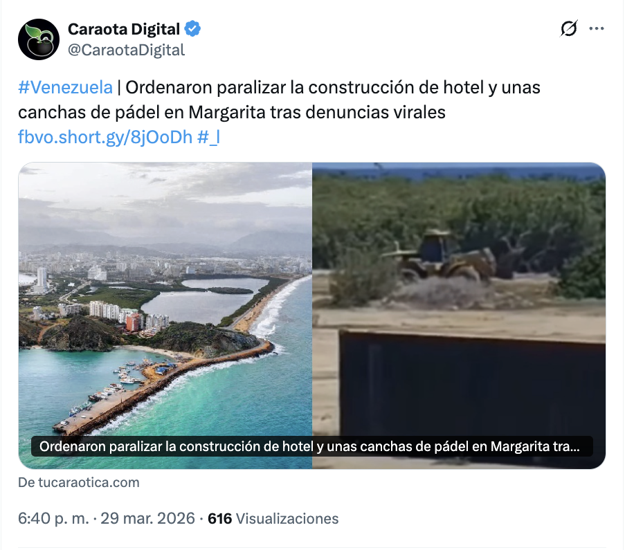
Task: Click the Caraota Digital display name
Action: [123, 29]
